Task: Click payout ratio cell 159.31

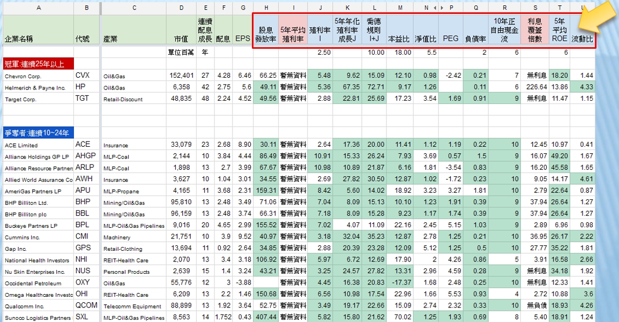Action: (x=266, y=190)
